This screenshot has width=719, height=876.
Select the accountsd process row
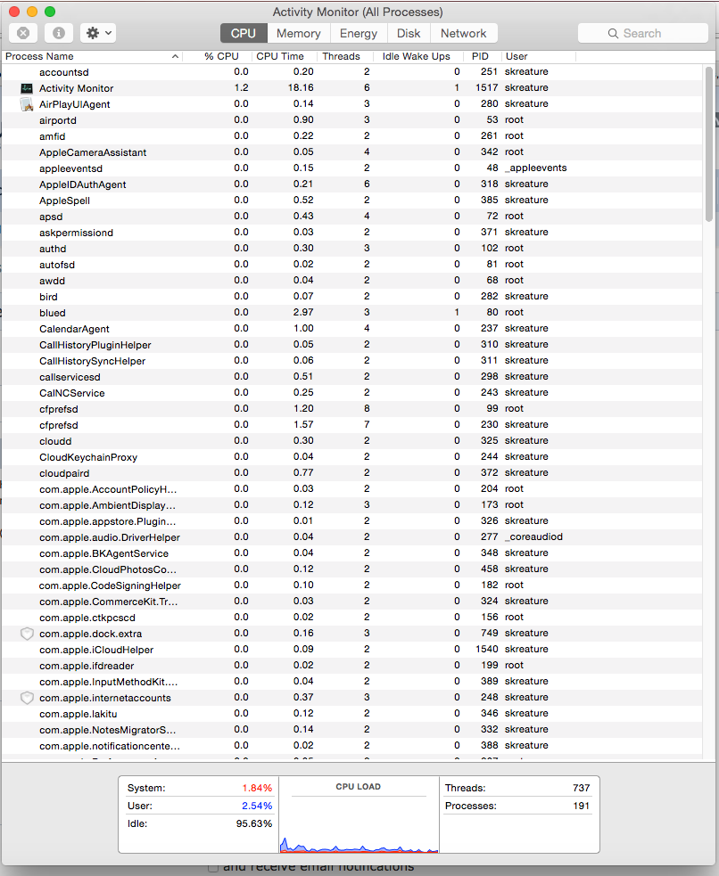(352, 72)
